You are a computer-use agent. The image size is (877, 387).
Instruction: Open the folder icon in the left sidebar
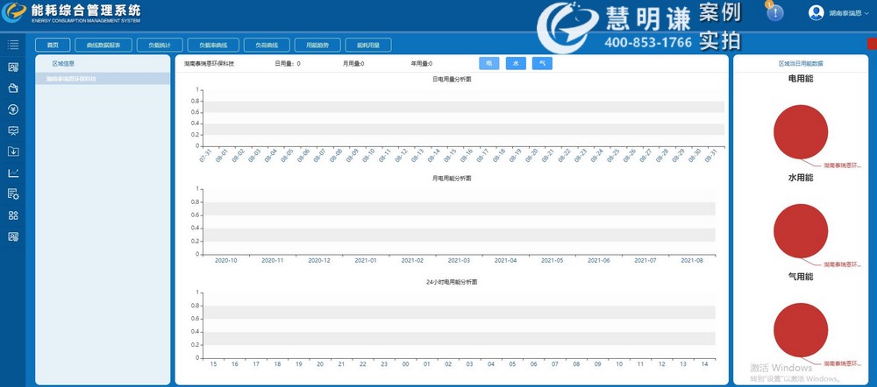point(13,88)
